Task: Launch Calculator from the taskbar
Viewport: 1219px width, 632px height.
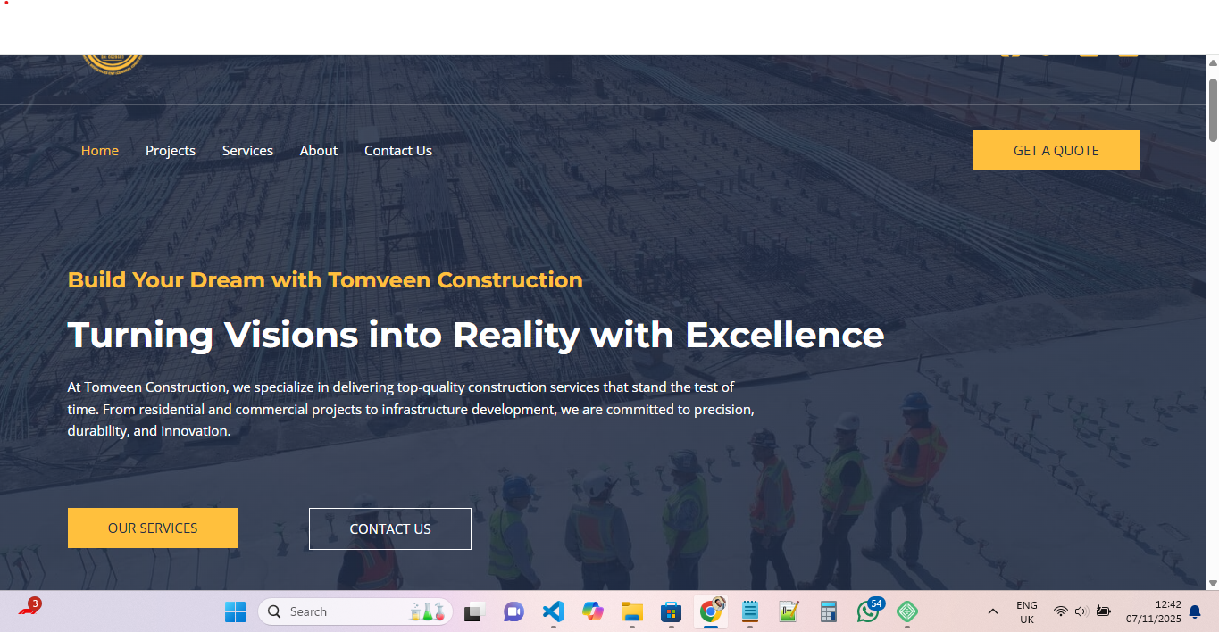Action: pyautogui.click(x=828, y=611)
